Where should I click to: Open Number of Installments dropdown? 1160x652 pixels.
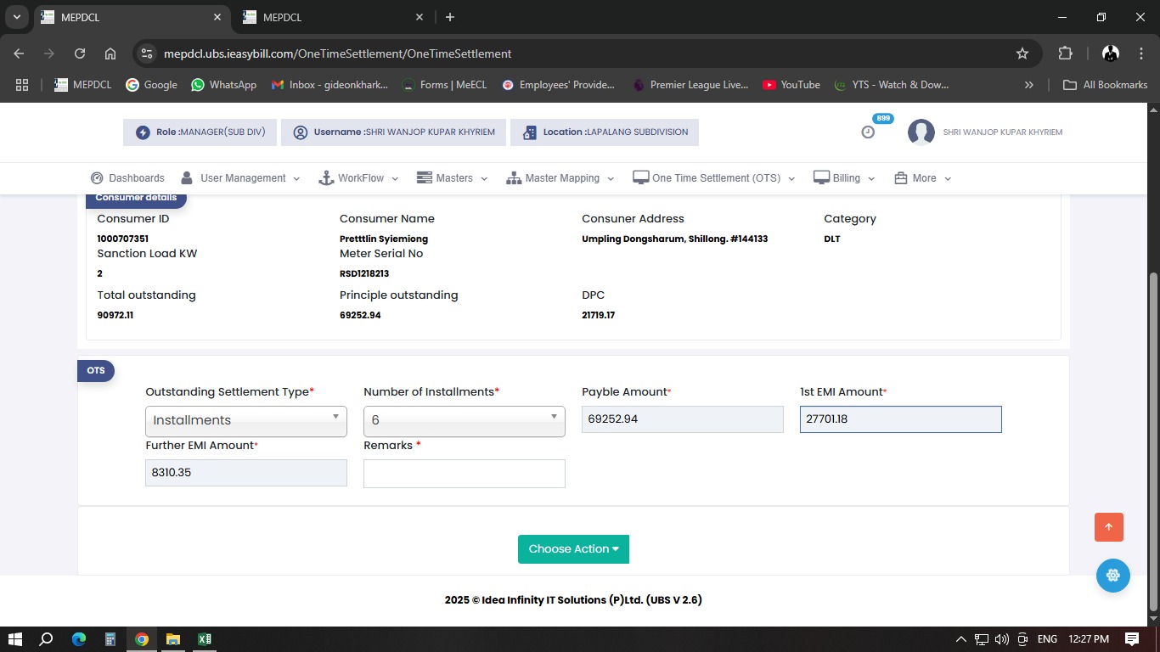point(465,420)
